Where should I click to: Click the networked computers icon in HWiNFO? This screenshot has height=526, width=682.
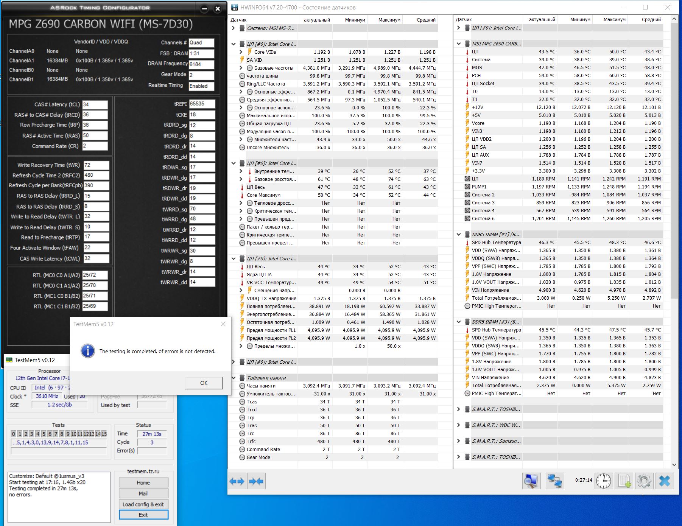(555, 481)
